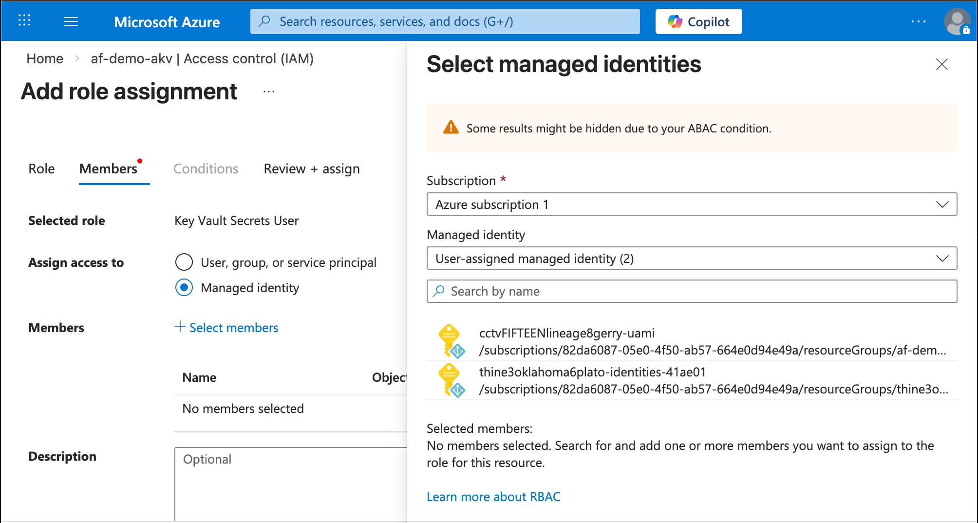This screenshot has width=978, height=523.
Task: Switch to the Role tab
Action: tap(41, 169)
